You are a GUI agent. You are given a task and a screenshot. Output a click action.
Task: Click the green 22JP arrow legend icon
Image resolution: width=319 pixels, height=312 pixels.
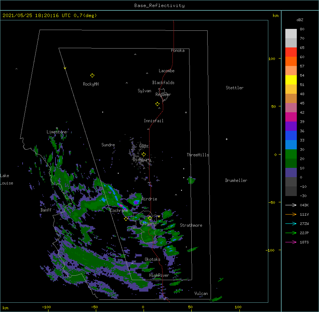click(x=291, y=233)
